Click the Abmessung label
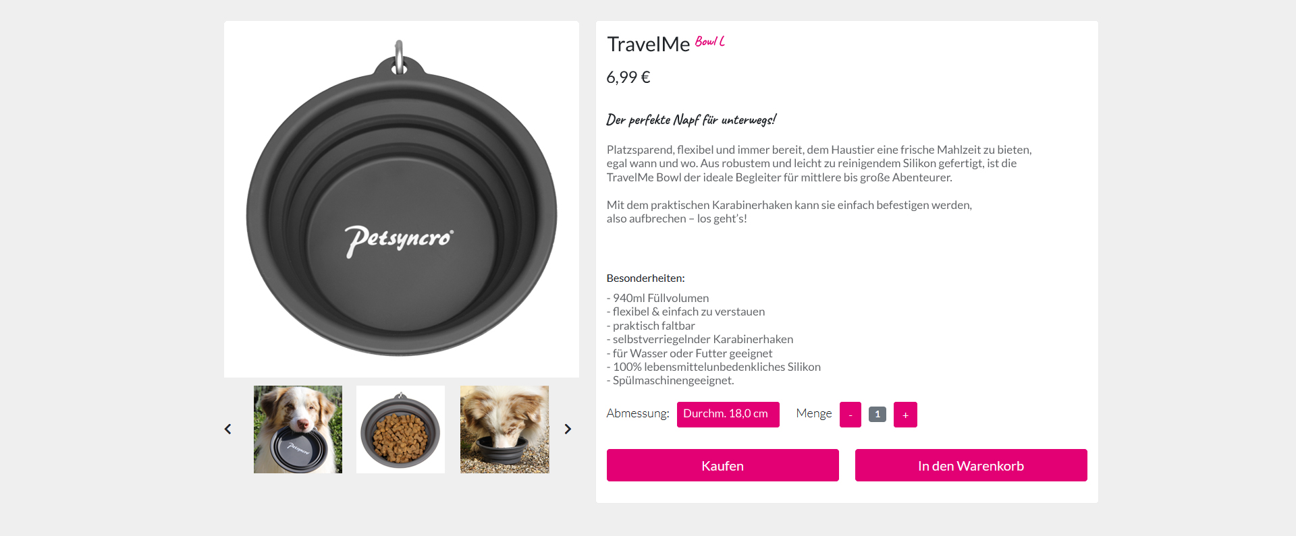Screen dimensions: 1296x536 637,413
